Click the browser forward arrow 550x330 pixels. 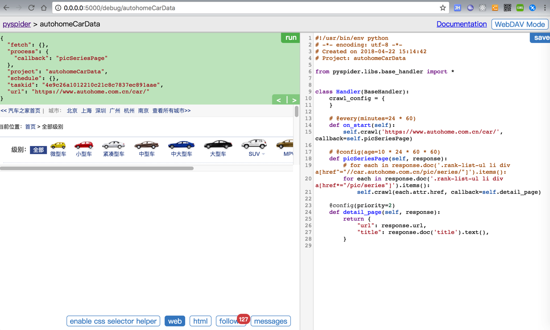pos(19,8)
